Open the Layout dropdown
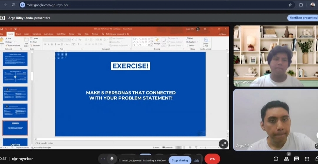The height and width of the screenshot is (164, 318). [x=35, y=38]
